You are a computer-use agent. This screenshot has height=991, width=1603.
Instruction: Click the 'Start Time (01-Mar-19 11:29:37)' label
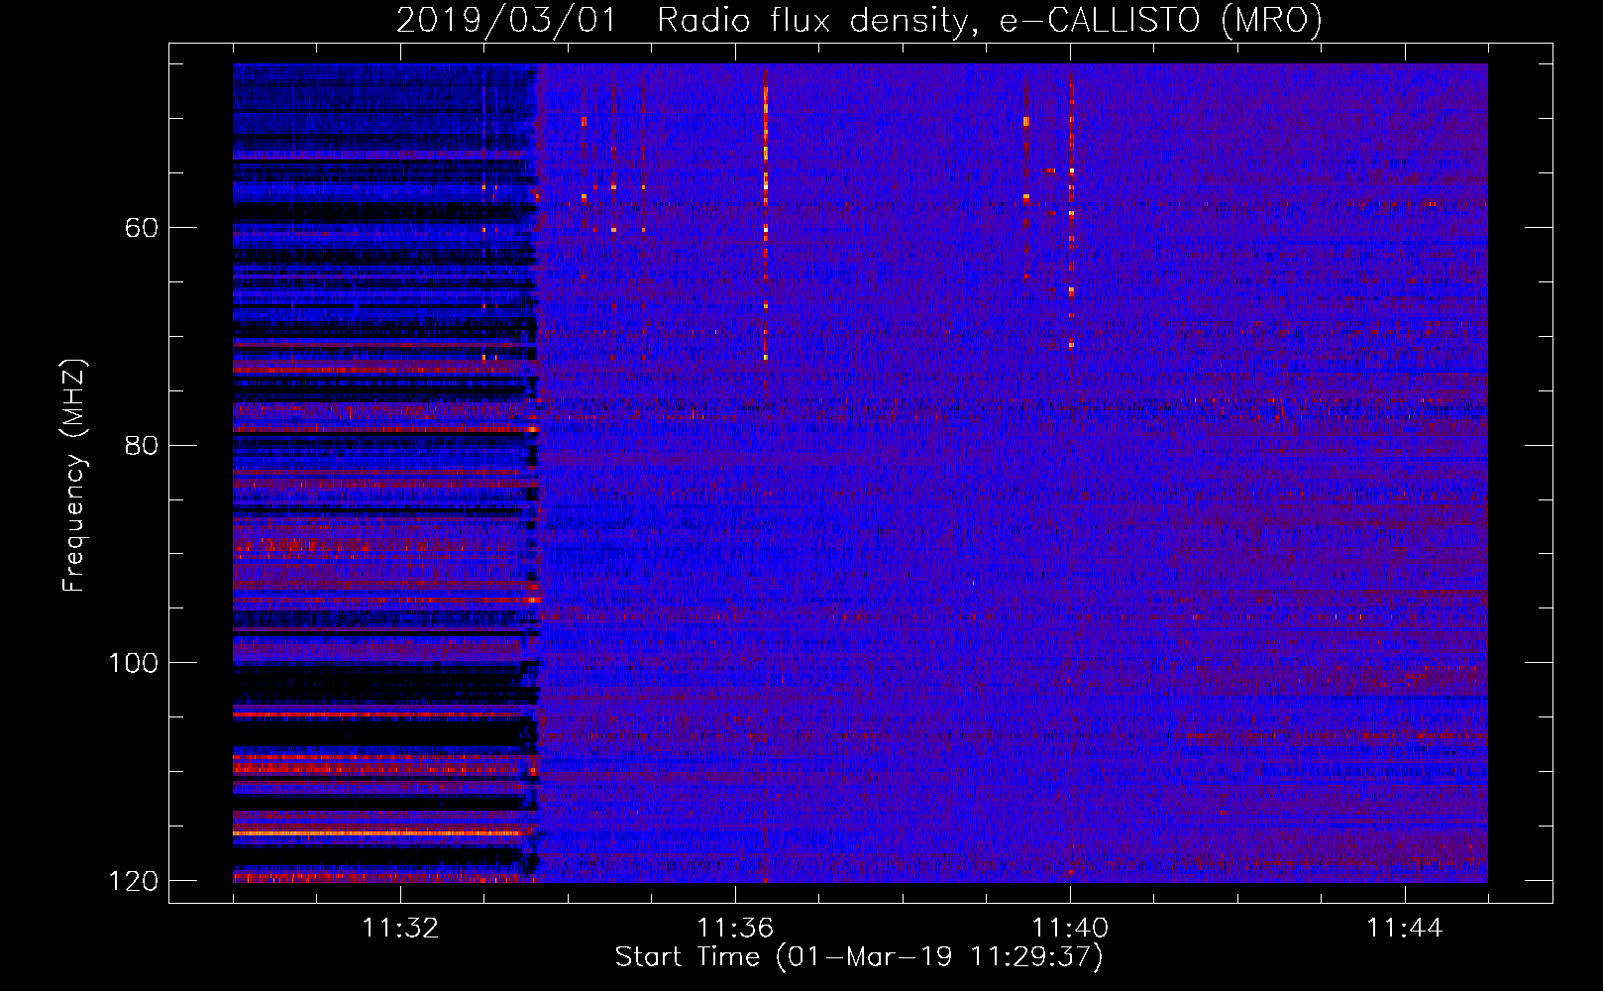859,957
